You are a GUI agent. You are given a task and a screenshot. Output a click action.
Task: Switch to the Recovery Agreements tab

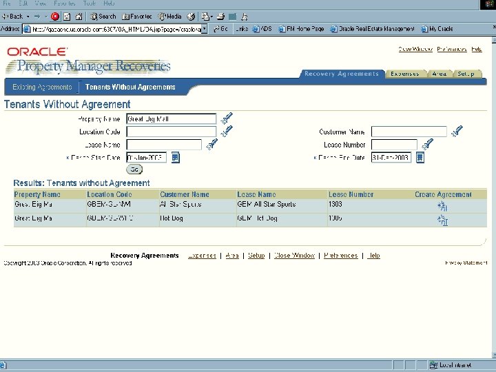pyautogui.click(x=341, y=74)
